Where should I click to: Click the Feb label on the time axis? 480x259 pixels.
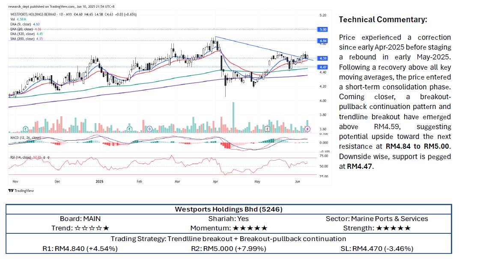coord(139,181)
